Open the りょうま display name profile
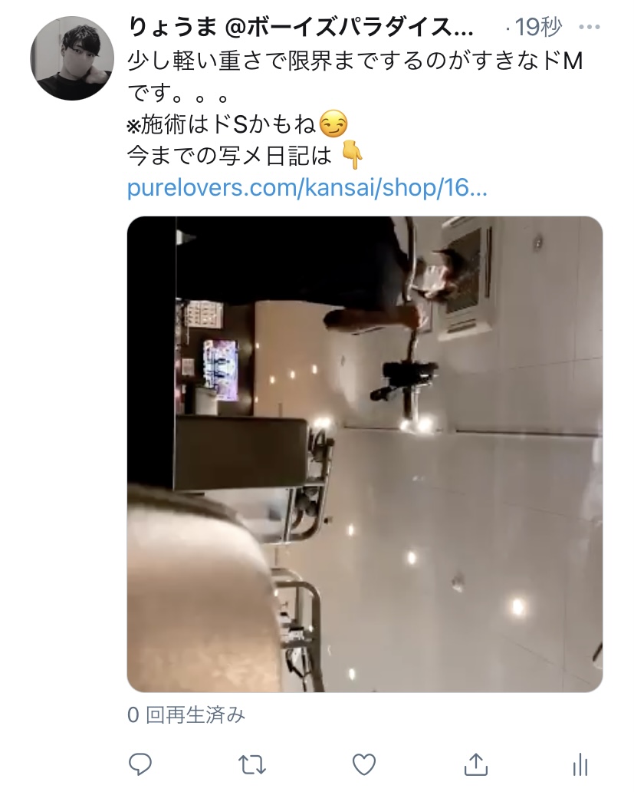Viewport: 634px width, 792px height. click(172, 28)
